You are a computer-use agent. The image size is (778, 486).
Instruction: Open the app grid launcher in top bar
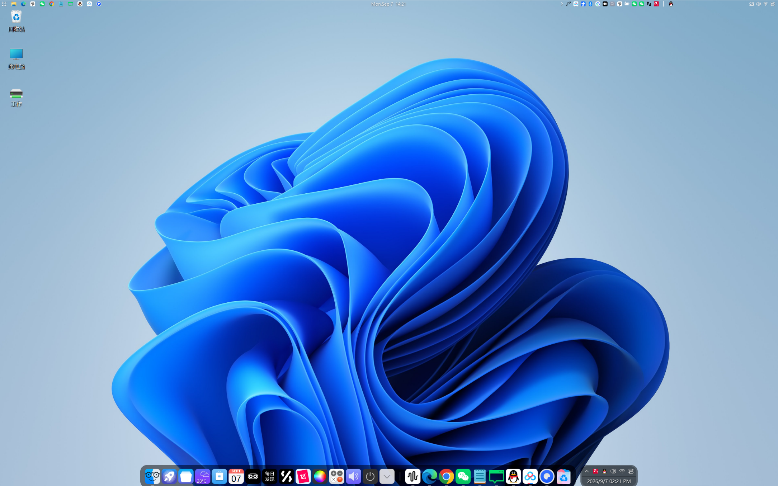click(4, 4)
